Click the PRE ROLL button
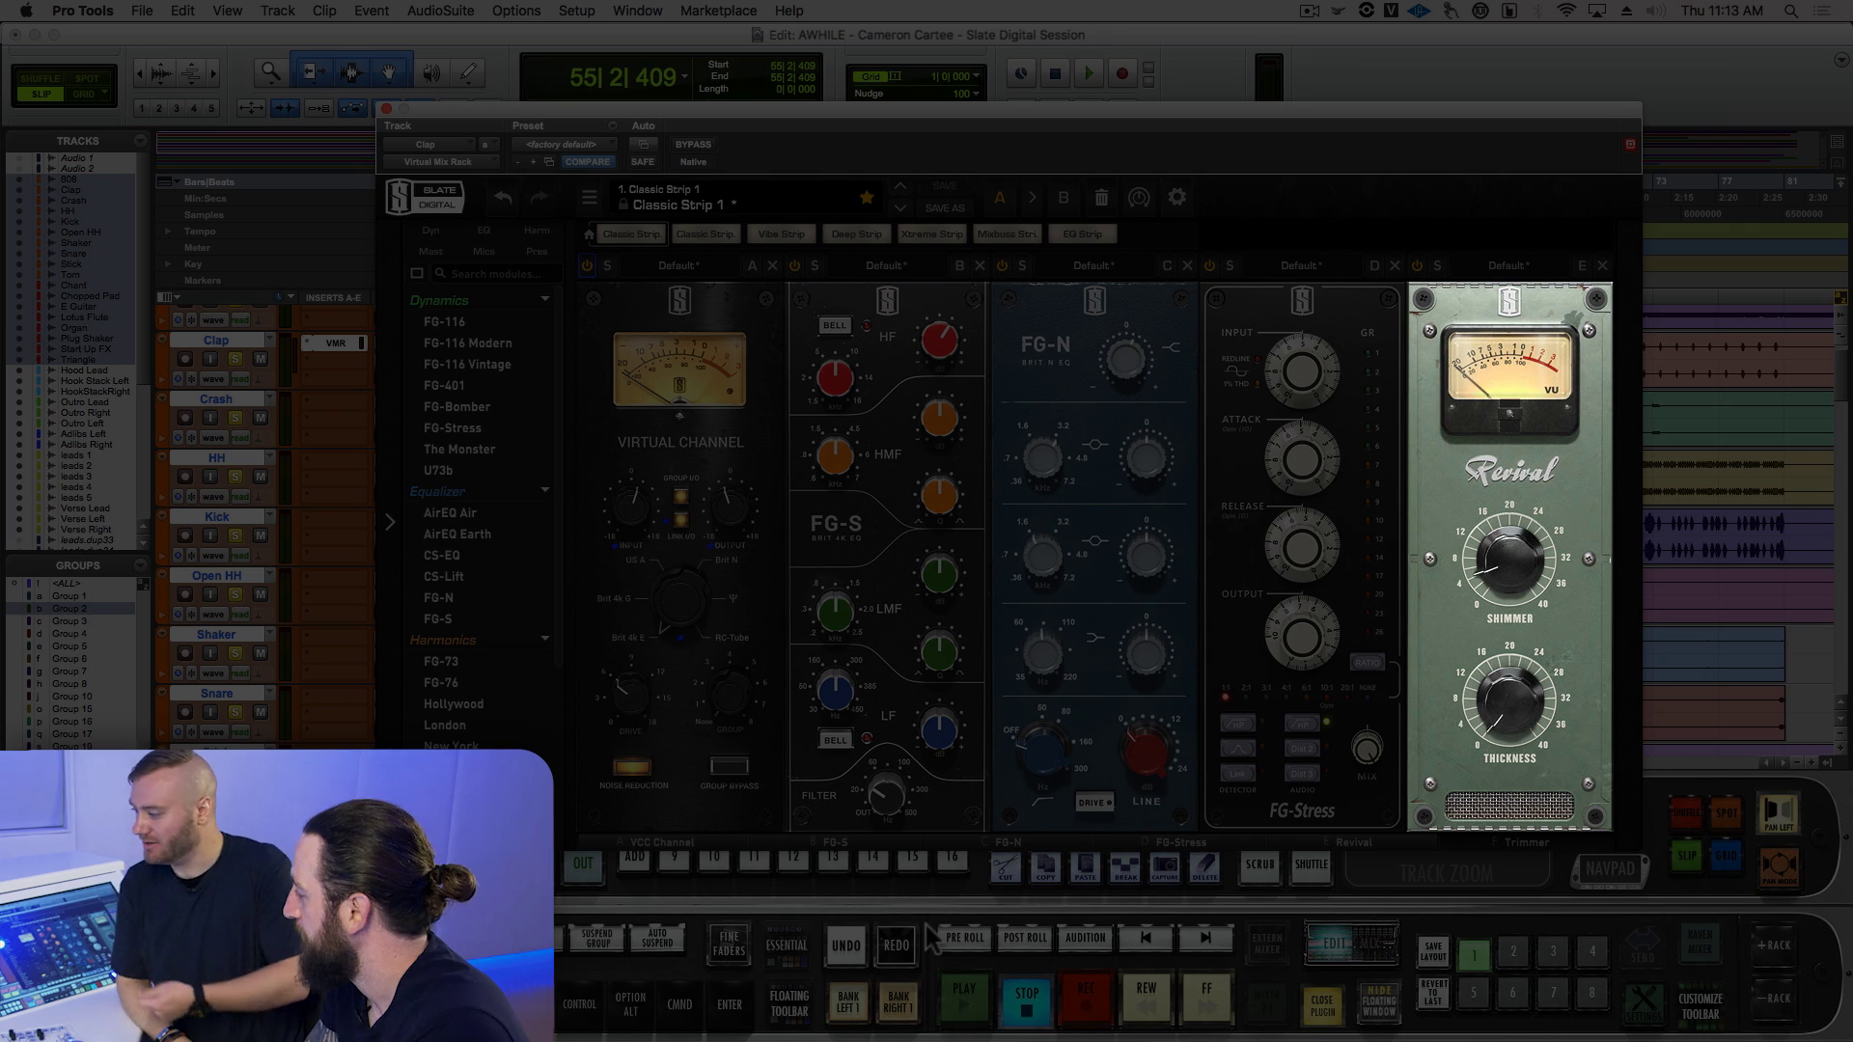The image size is (1853, 1042). click(x=964, y=938)
